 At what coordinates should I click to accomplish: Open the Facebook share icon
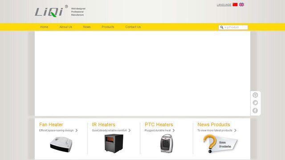255,111
